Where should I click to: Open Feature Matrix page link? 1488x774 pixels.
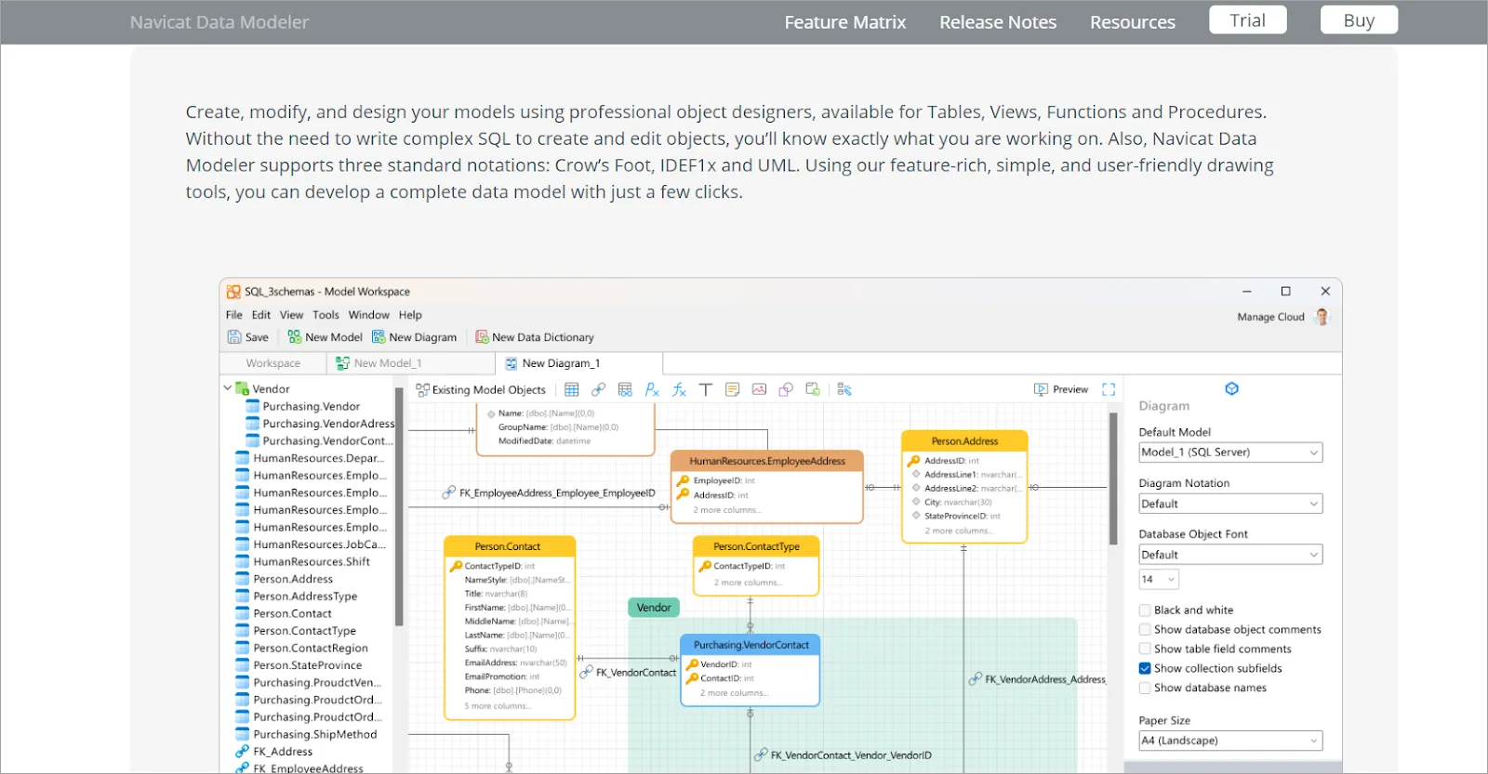845,22
